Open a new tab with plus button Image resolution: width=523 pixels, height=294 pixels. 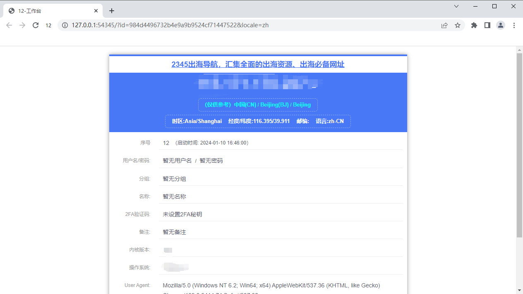[111, 11]
